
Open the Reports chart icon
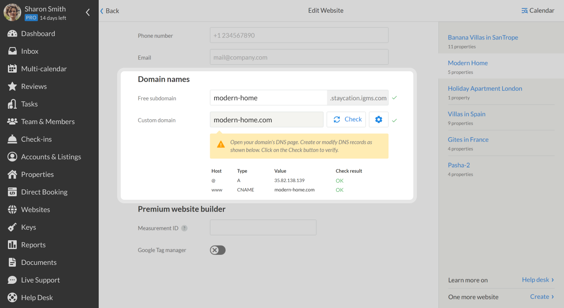(12, 245)
